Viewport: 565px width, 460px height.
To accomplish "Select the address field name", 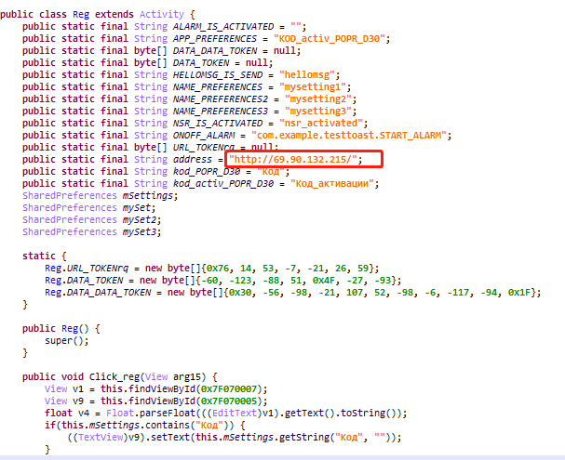I will [193, 159].
